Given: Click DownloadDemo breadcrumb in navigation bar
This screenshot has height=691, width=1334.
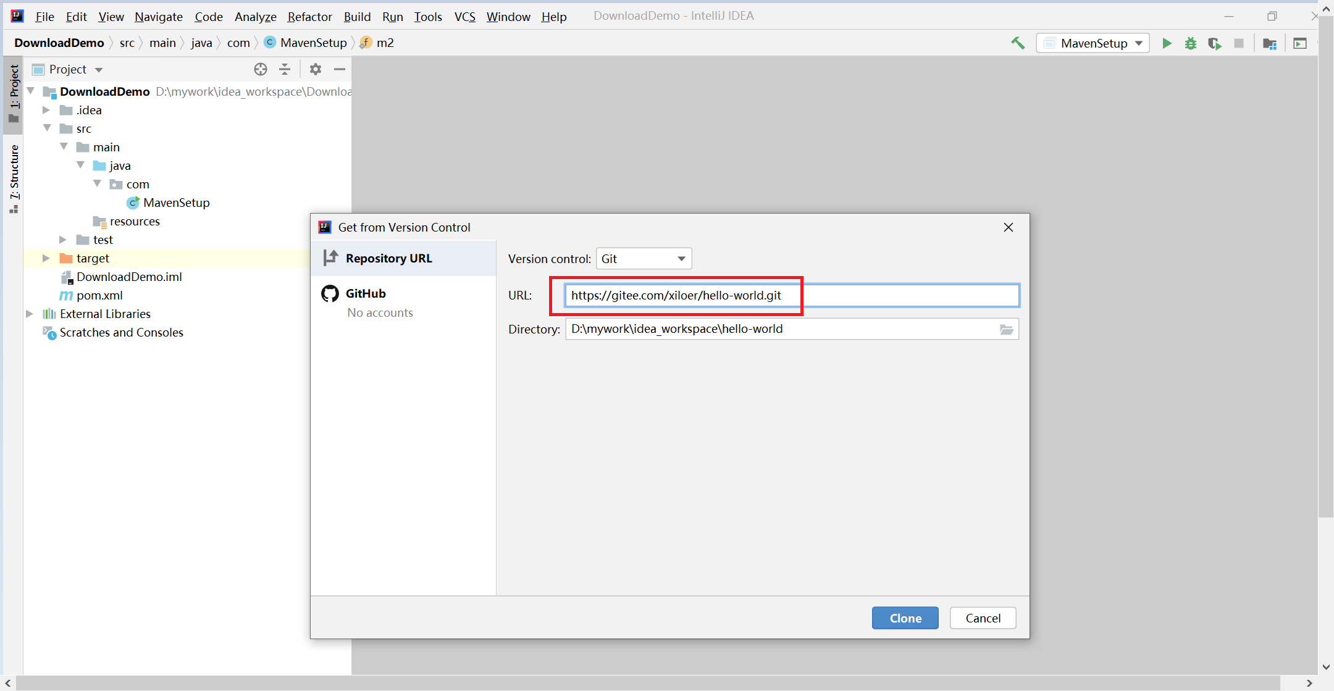Looking at the screenshot, I should 59,43.
